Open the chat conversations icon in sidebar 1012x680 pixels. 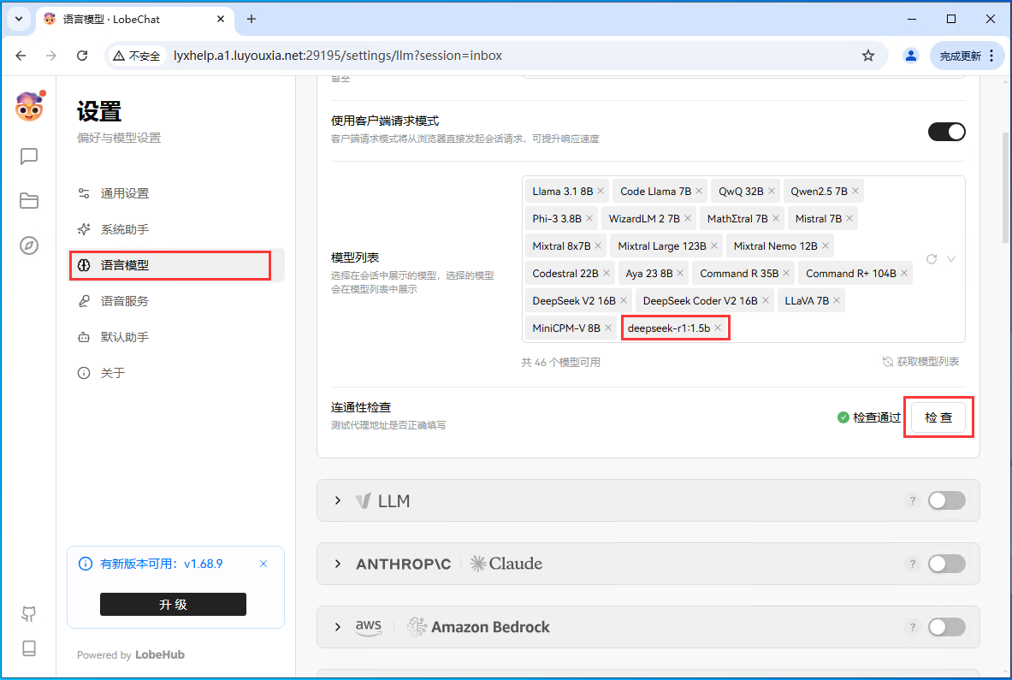(29, 157)
